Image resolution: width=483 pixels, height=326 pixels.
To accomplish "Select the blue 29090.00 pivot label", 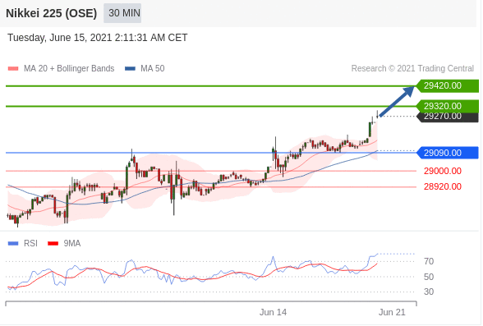I will pos(448,153).
